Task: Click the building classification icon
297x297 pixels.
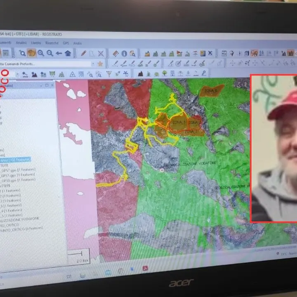Action: click(172, 73)
